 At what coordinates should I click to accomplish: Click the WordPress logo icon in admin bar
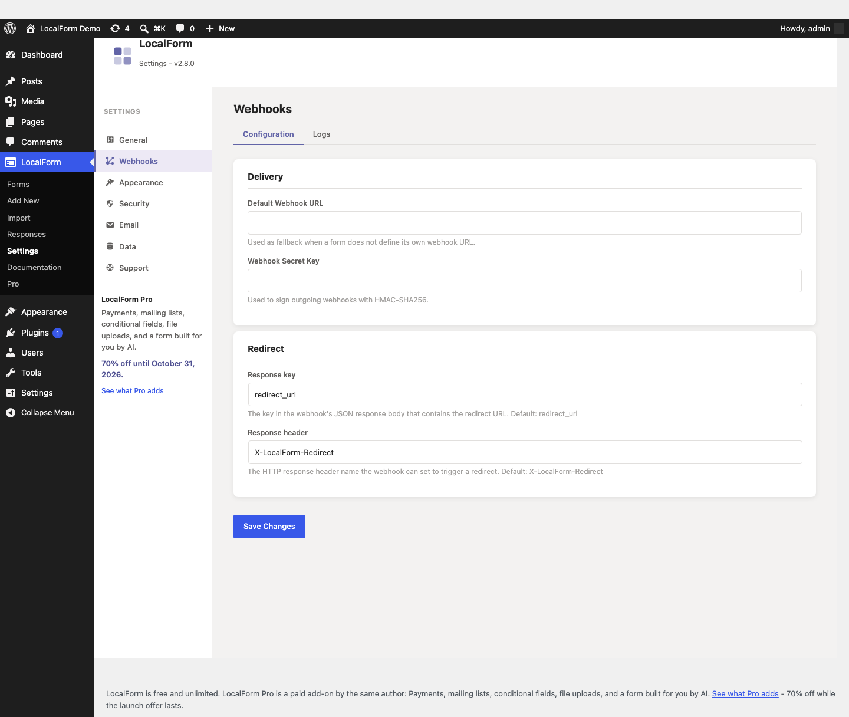coord(10,28)
